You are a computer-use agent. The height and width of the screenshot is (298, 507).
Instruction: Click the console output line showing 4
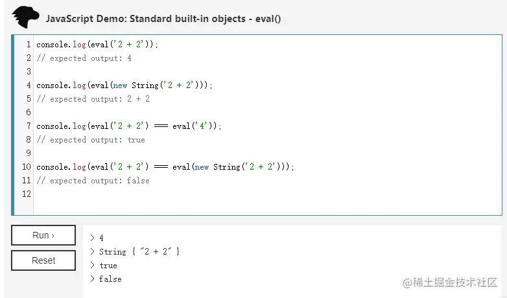101,238
